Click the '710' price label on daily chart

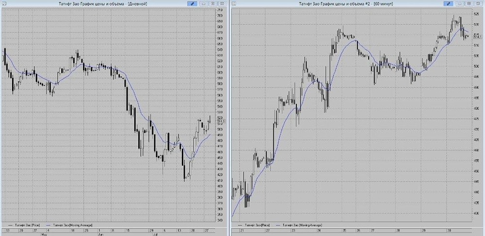click(x=220, y=10)
